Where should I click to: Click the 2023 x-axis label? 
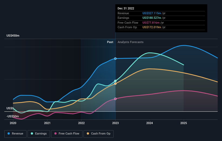tap(115, 123)
